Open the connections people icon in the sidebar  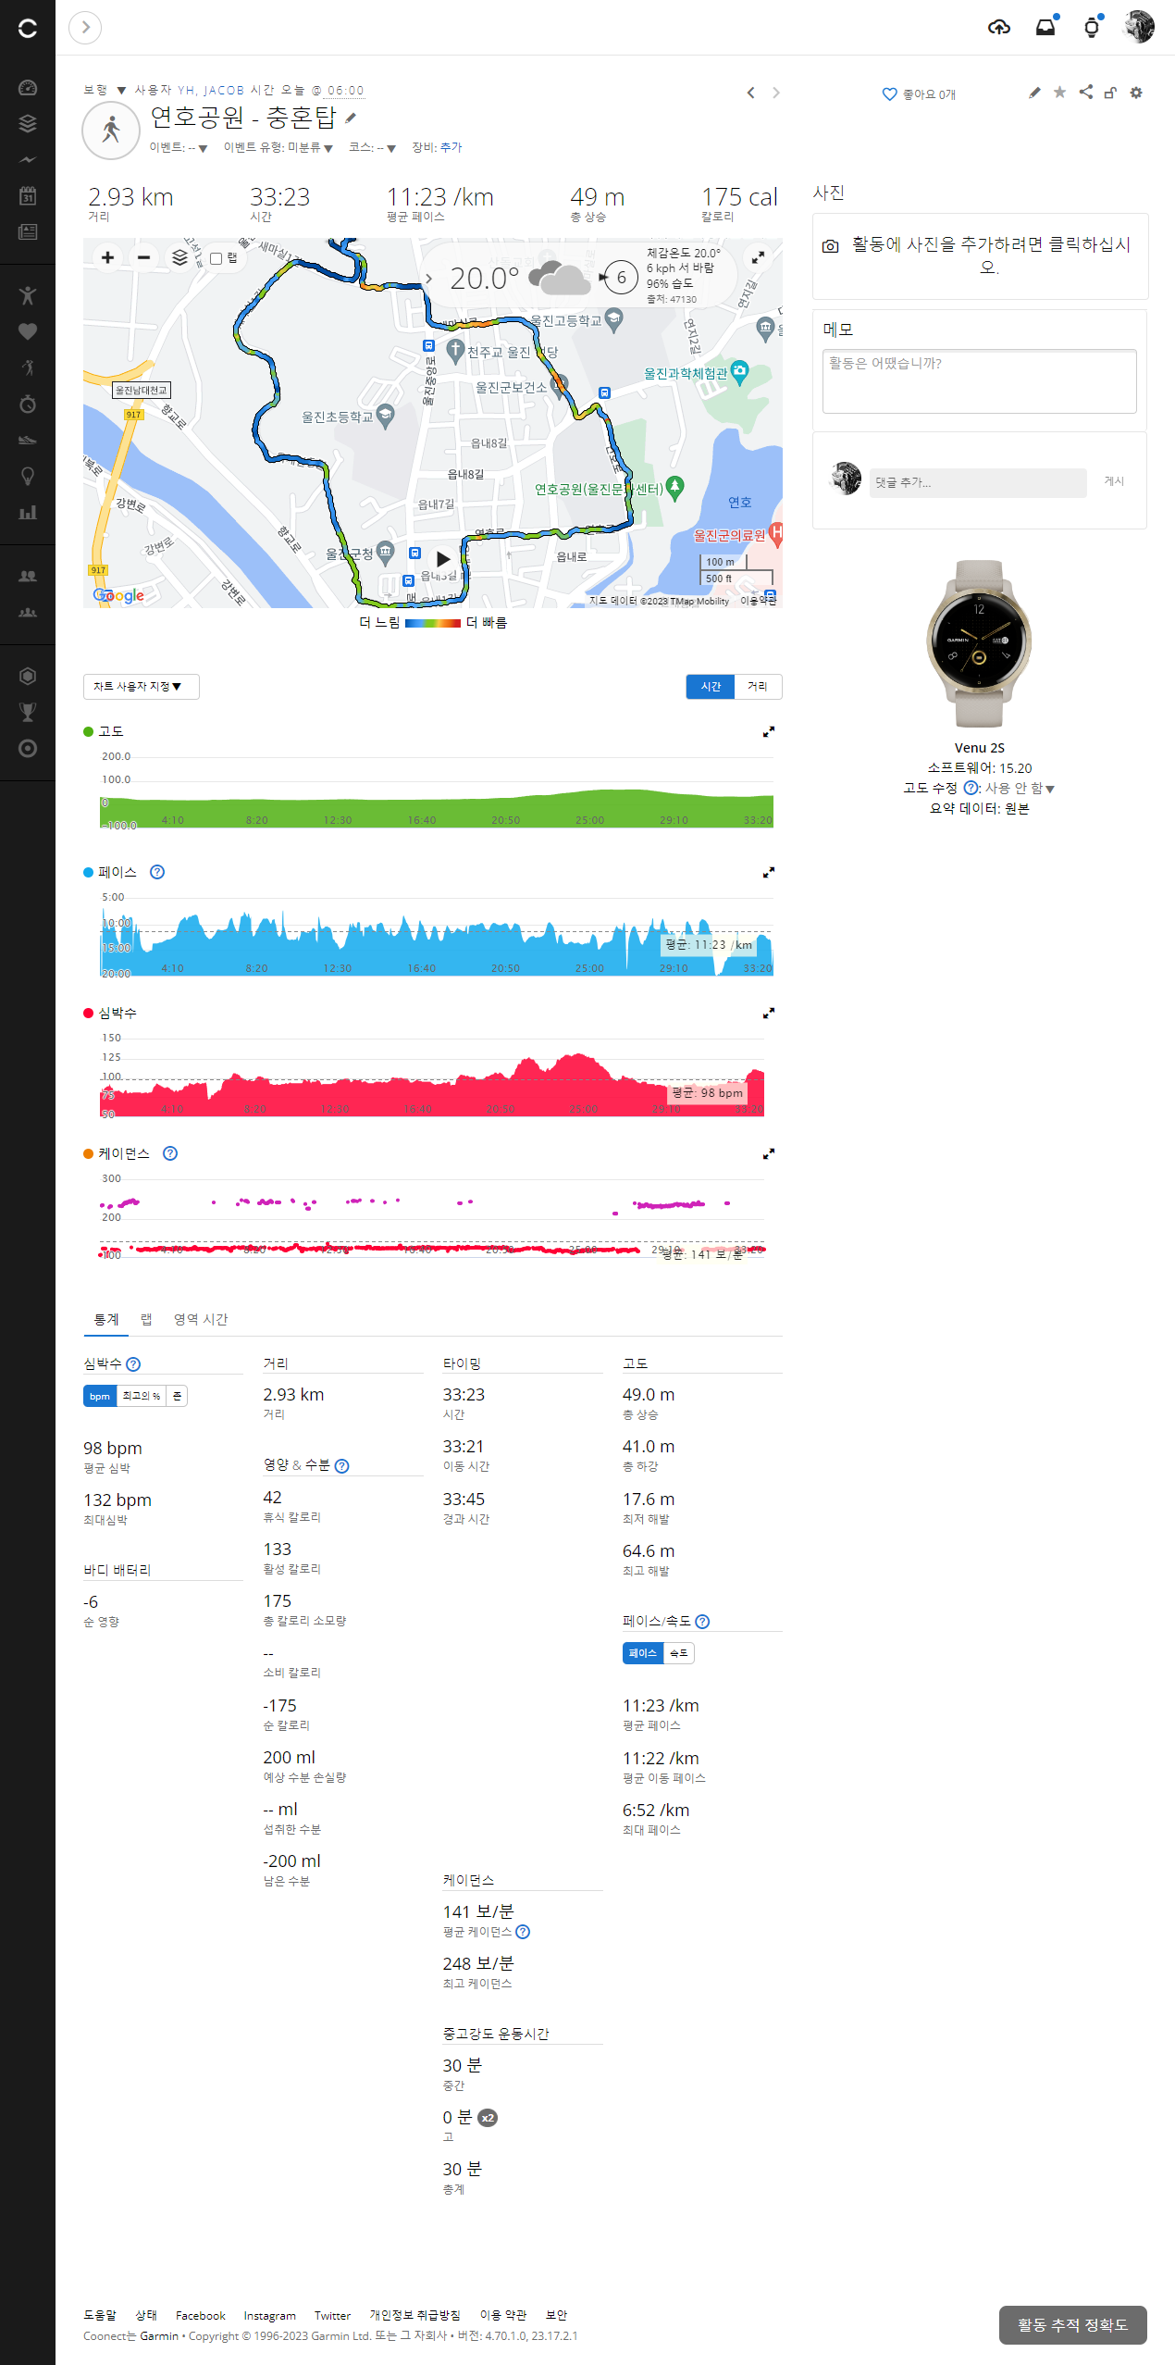tap(28, 576)
